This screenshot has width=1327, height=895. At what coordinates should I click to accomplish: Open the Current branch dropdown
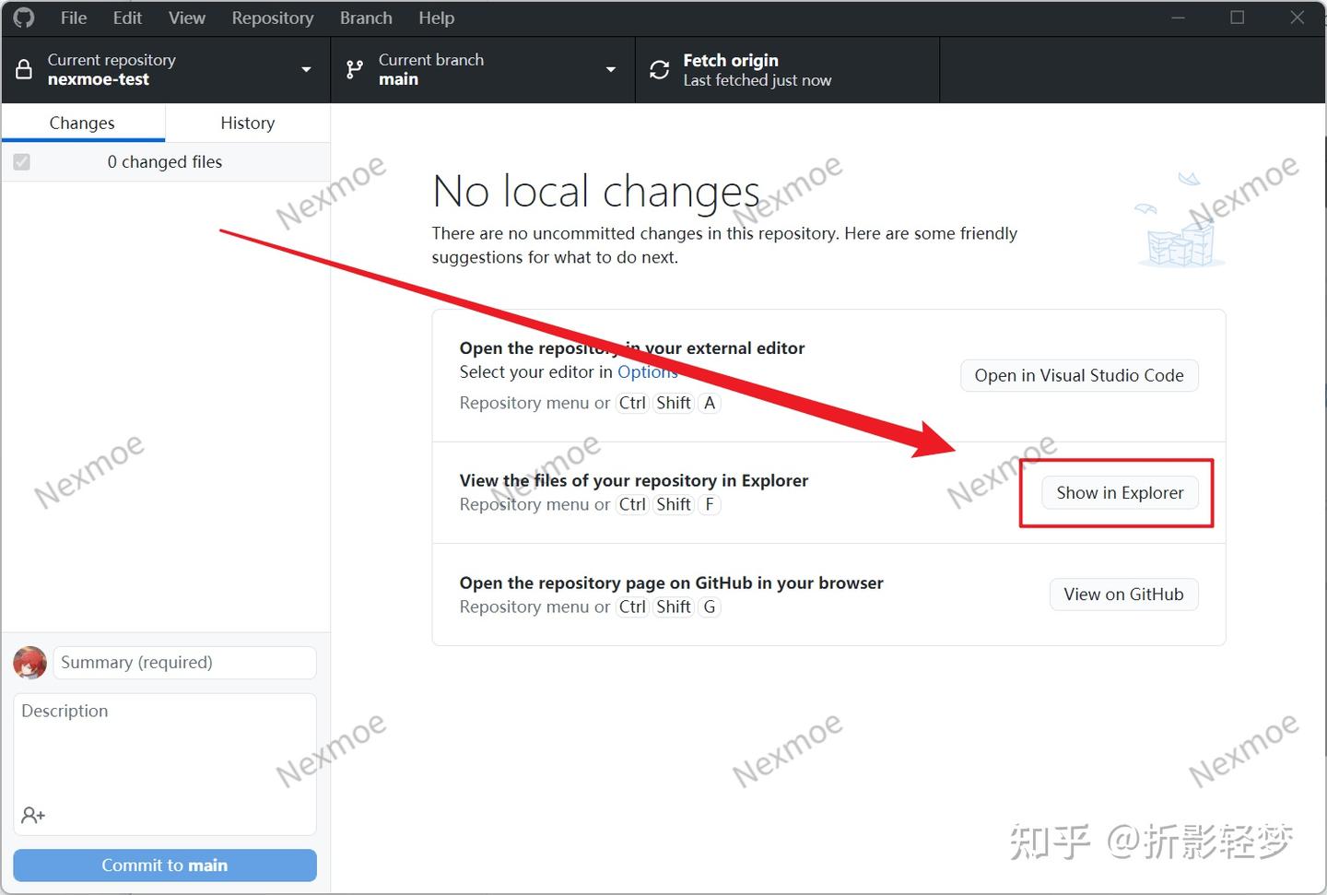(610, 69)
